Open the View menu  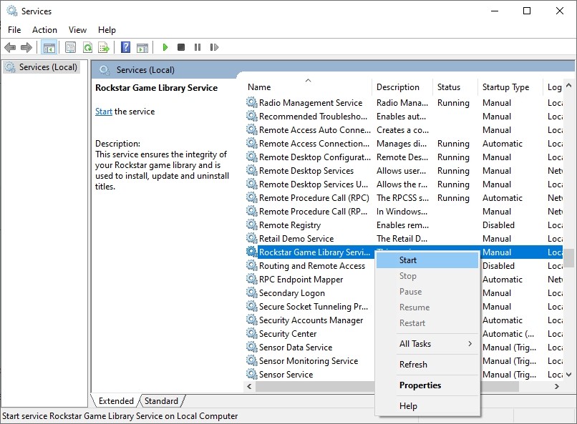coord(77,30)
